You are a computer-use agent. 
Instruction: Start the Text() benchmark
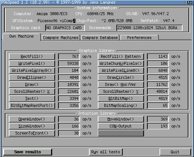coord(32,98)
